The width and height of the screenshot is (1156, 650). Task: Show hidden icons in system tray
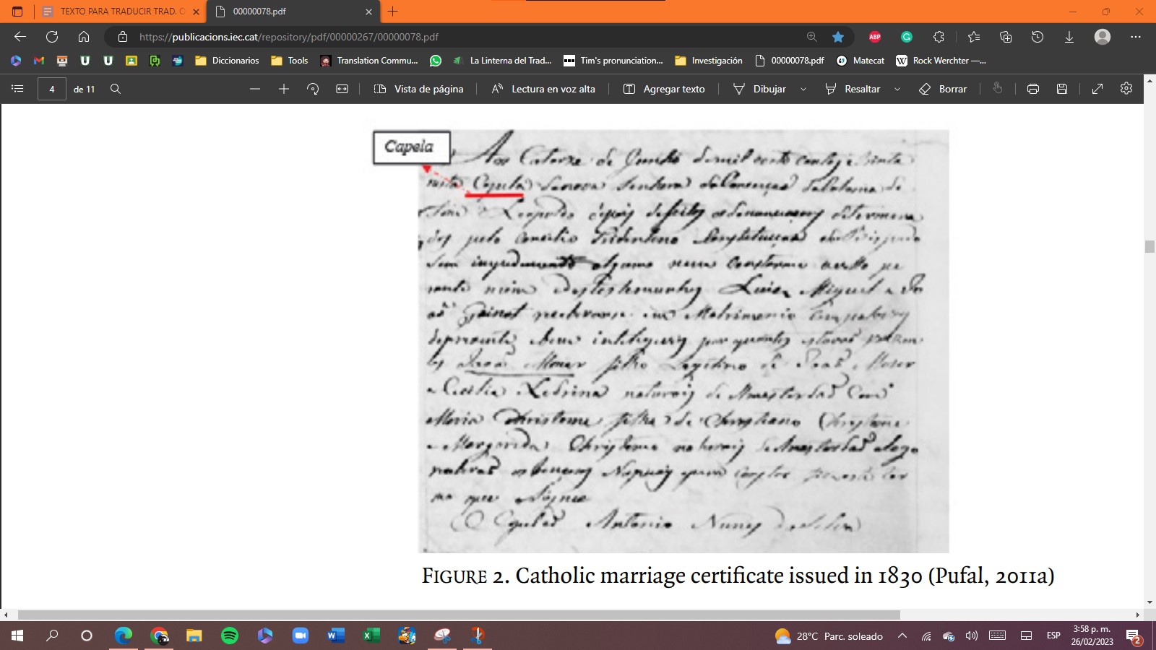902,636
